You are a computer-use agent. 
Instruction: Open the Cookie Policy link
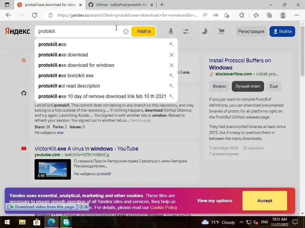pos(164,208)
